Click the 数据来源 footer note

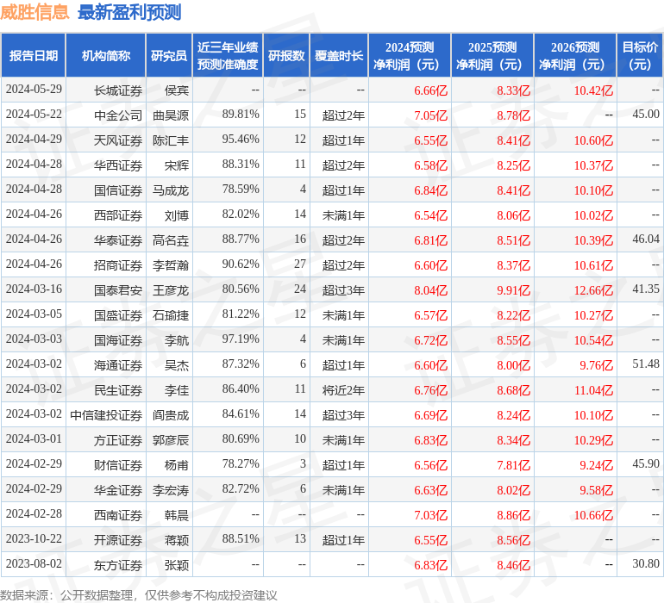[139, 595]
